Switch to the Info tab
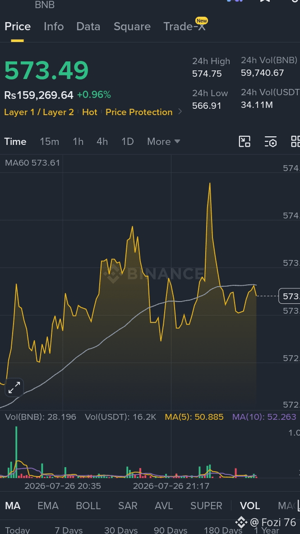 [54, 27]
